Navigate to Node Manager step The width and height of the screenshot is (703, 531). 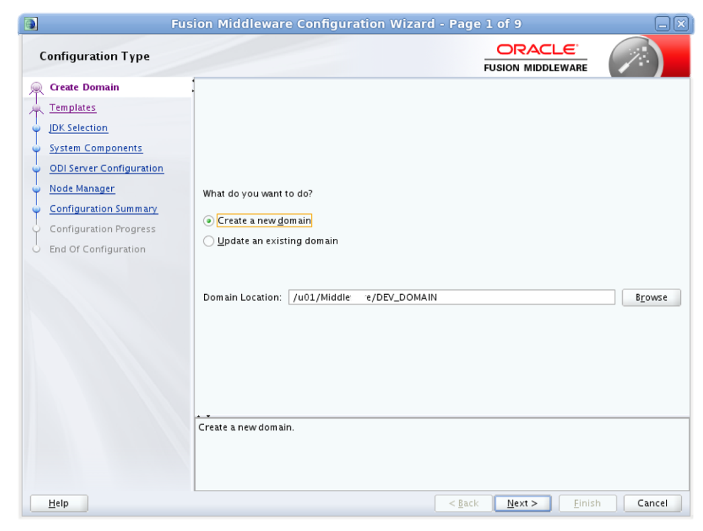(x=82, y=188)
